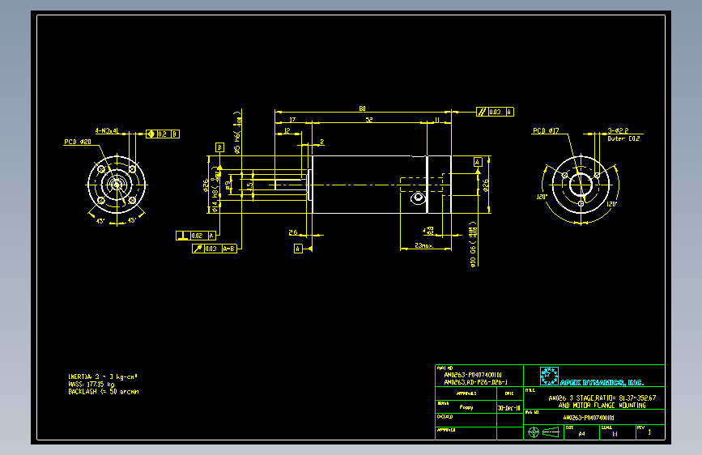
Task: Click the 2 dimension near the flange step
Action: pos(321,142)
